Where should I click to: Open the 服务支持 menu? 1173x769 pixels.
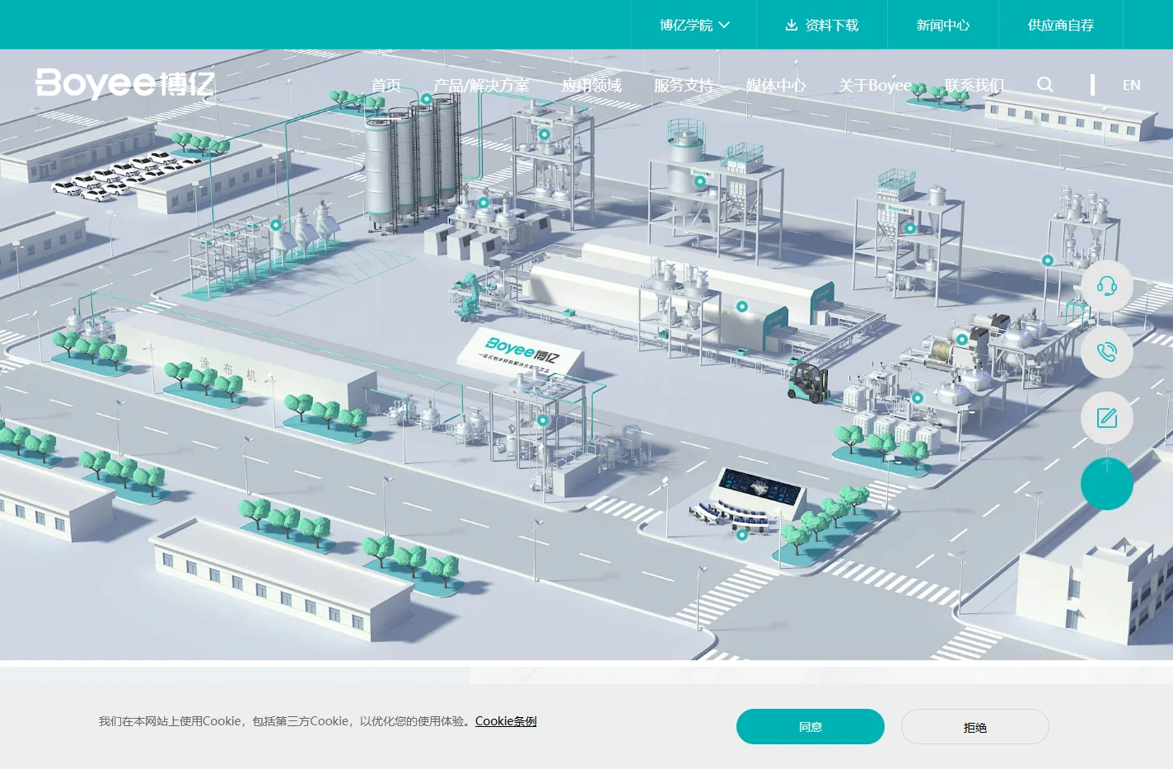684,85
